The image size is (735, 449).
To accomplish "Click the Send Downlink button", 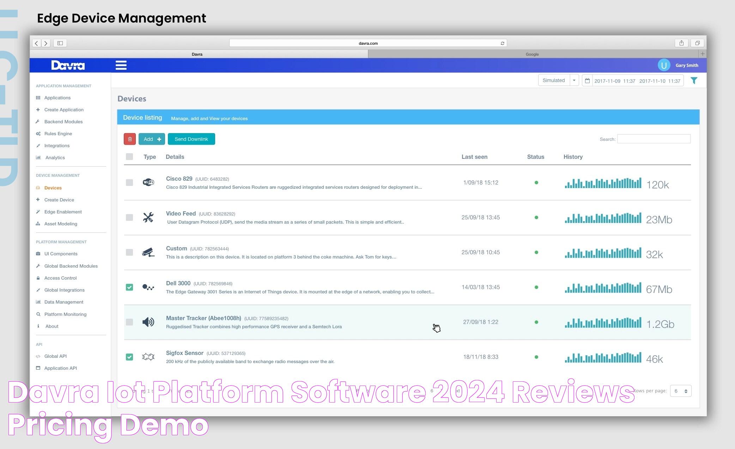I will [192, 139].
